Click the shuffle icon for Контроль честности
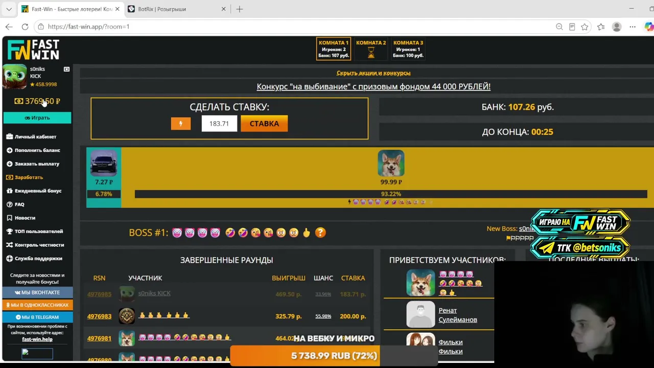 10,245
